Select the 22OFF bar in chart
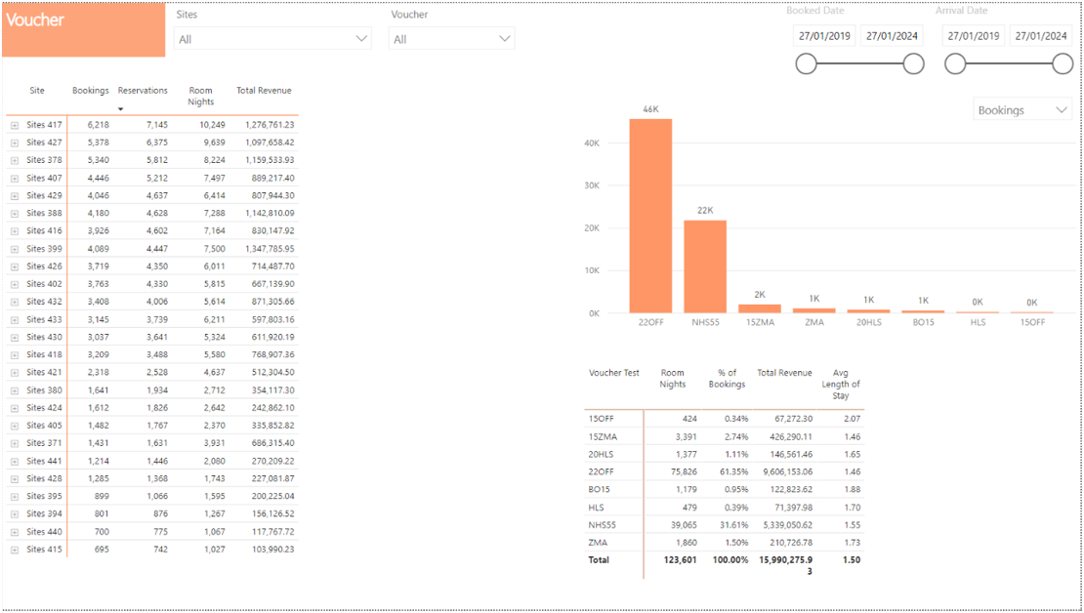The height and width of the screenshot is (613, 1084). (650, 216)
